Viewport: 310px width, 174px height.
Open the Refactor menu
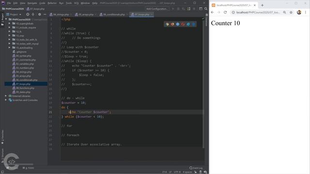point(52,3)
